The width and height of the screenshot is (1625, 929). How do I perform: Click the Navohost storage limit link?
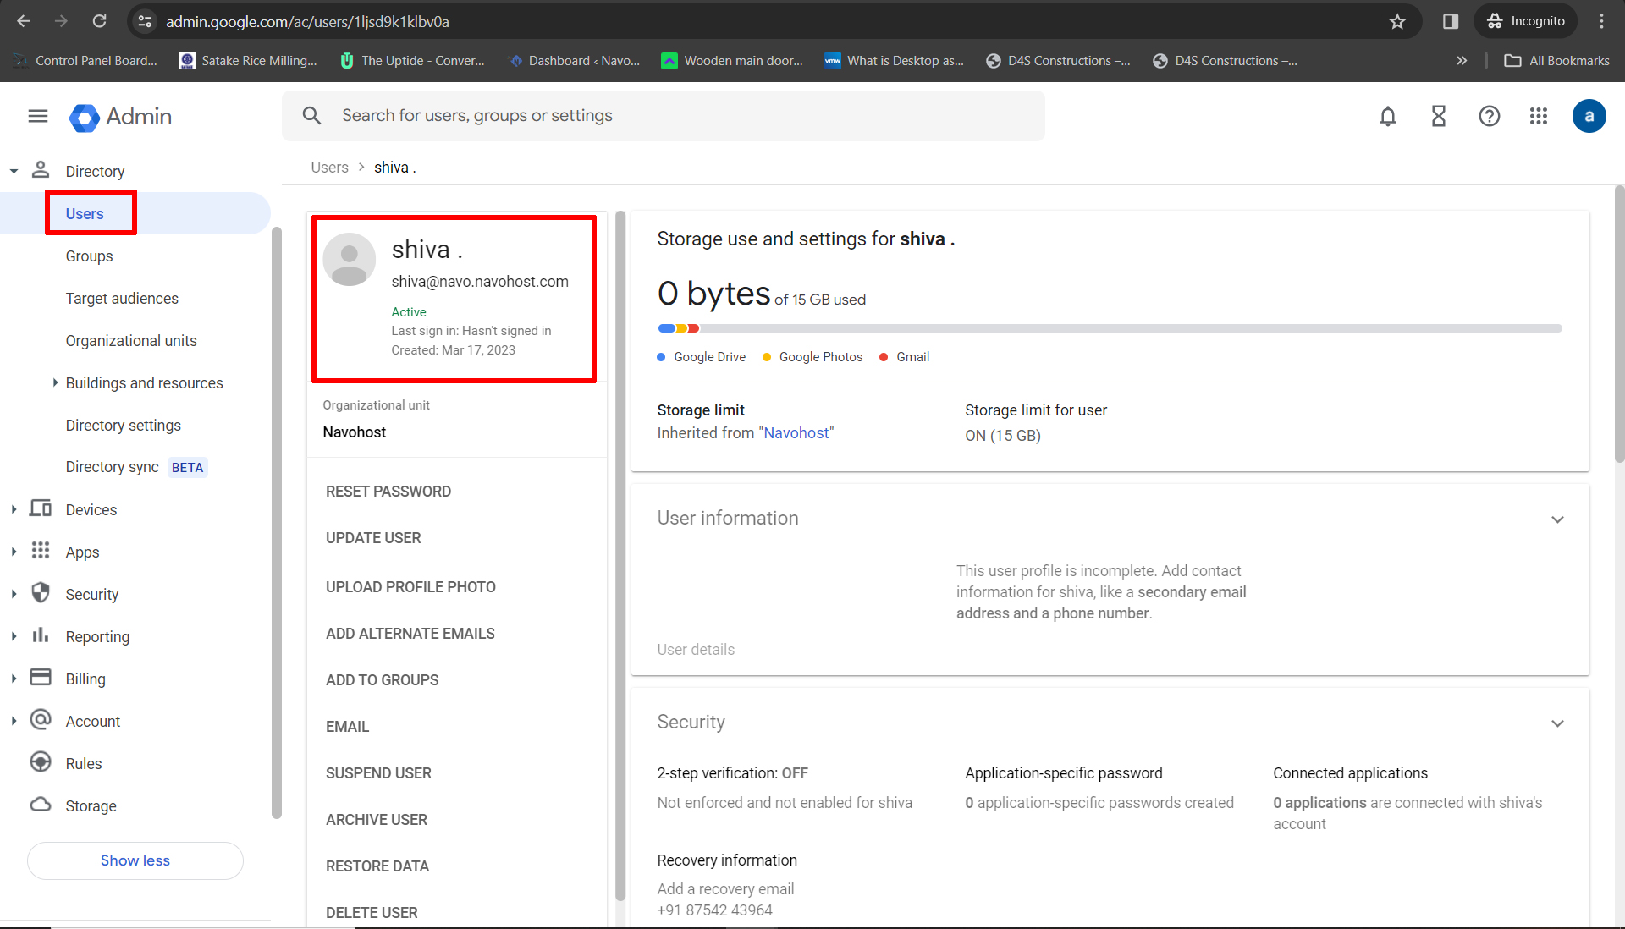[x=796, y=433]
